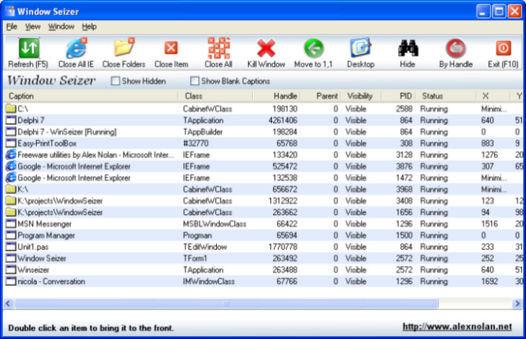This screenshot has height=339, width=526.
Task: Click the left scroll arrow
Action: point(9,304)
